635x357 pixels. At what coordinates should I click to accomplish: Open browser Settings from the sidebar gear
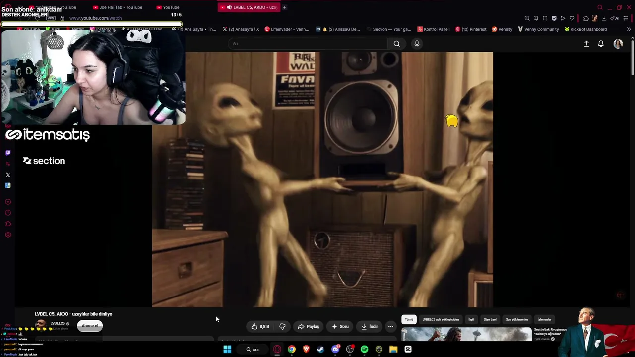(x=8, y=235)
